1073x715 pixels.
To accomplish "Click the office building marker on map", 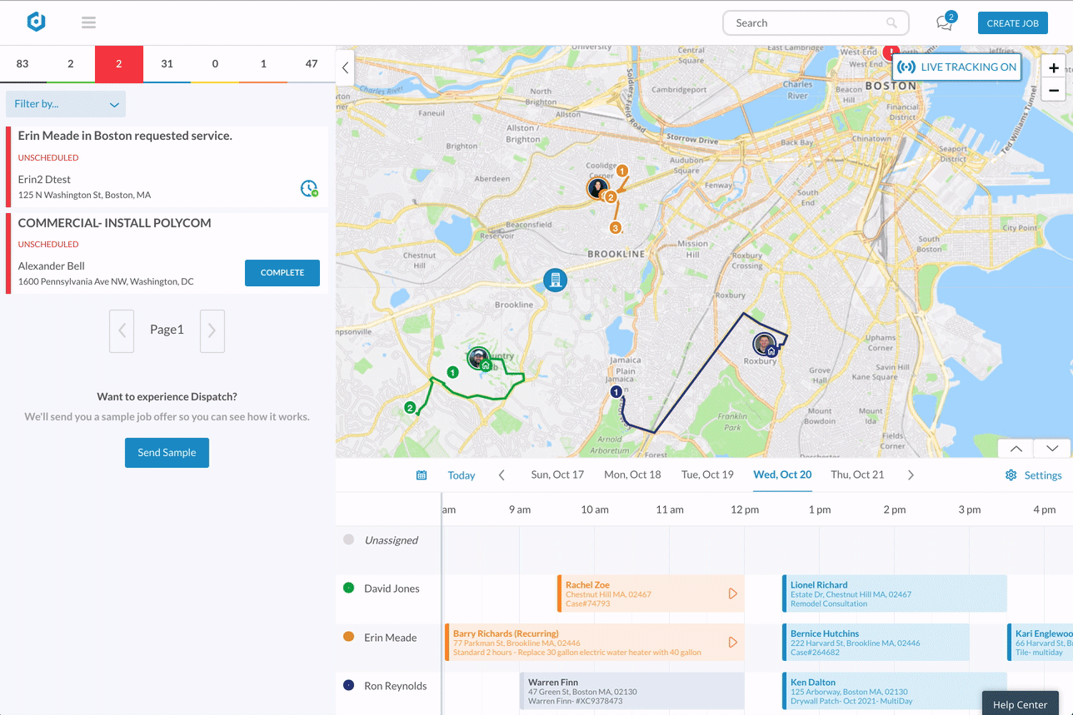I will point(555,280).
